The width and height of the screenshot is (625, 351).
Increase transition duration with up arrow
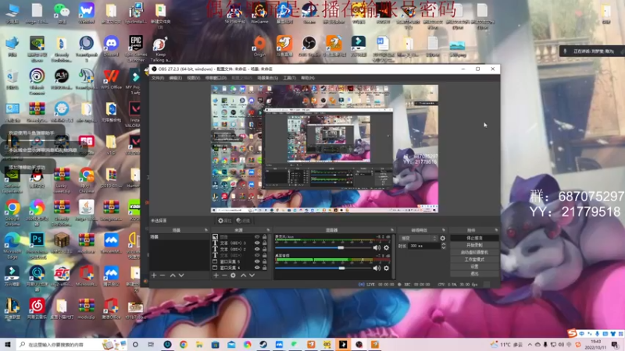pyautogui.click(x=443, y=244)
